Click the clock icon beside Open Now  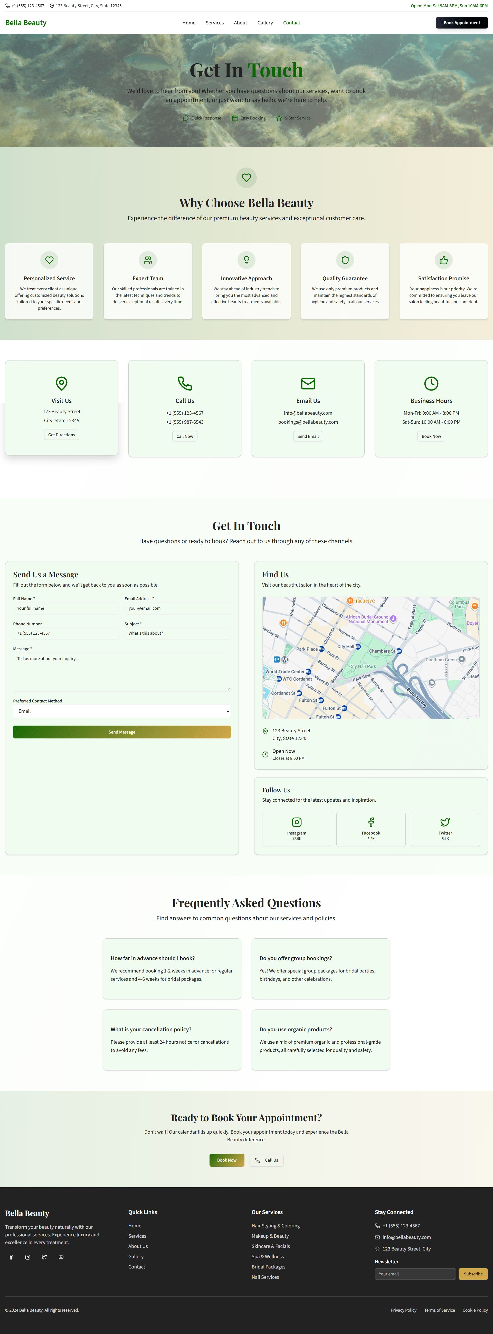[266, 755]
